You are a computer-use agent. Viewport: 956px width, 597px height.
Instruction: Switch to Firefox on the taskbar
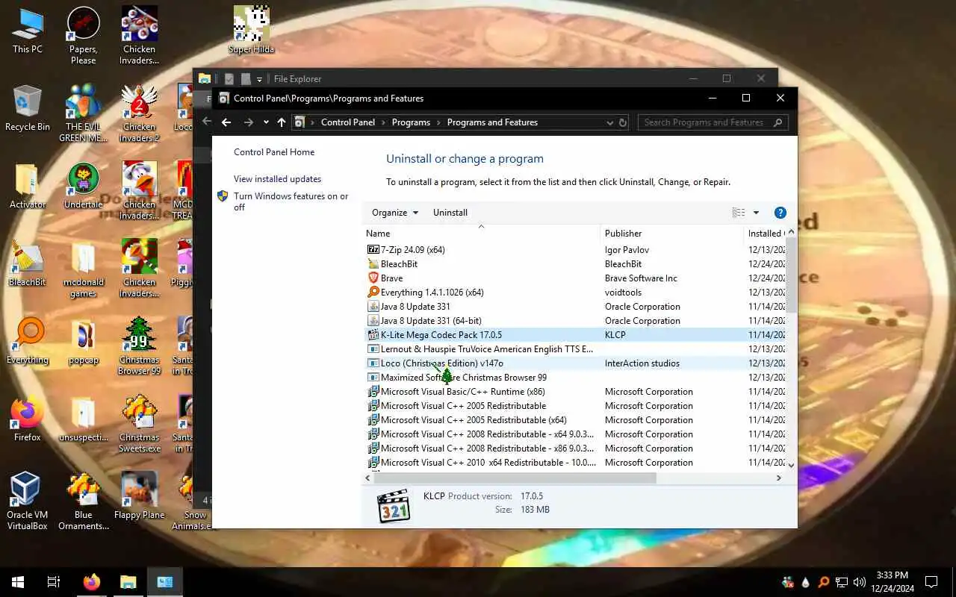(x=92, y=582)
